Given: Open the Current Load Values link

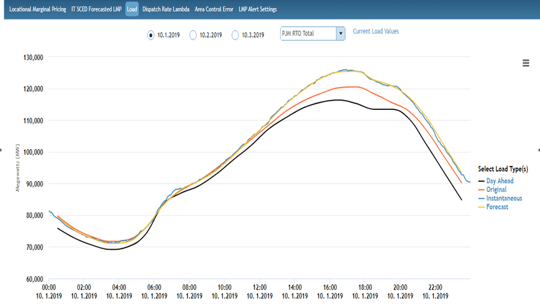Looking at the screenshot, I should (376, 32).
